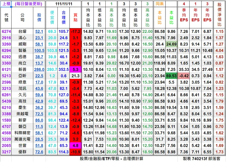Open stock price link 286.0 for 新普
This screenshot has height=162, width=226.
point(39,69)
